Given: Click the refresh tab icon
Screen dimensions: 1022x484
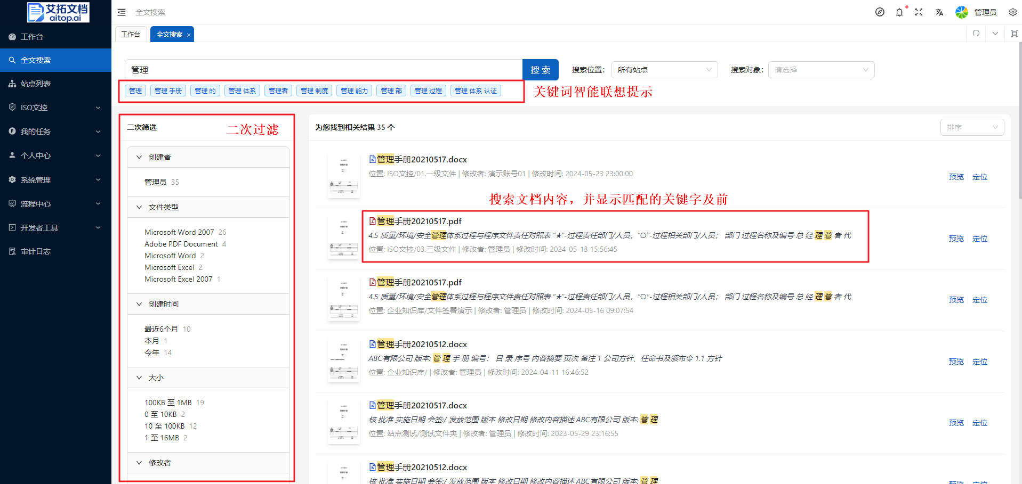Looking at the screenshot, I should (x=976, y=34).
